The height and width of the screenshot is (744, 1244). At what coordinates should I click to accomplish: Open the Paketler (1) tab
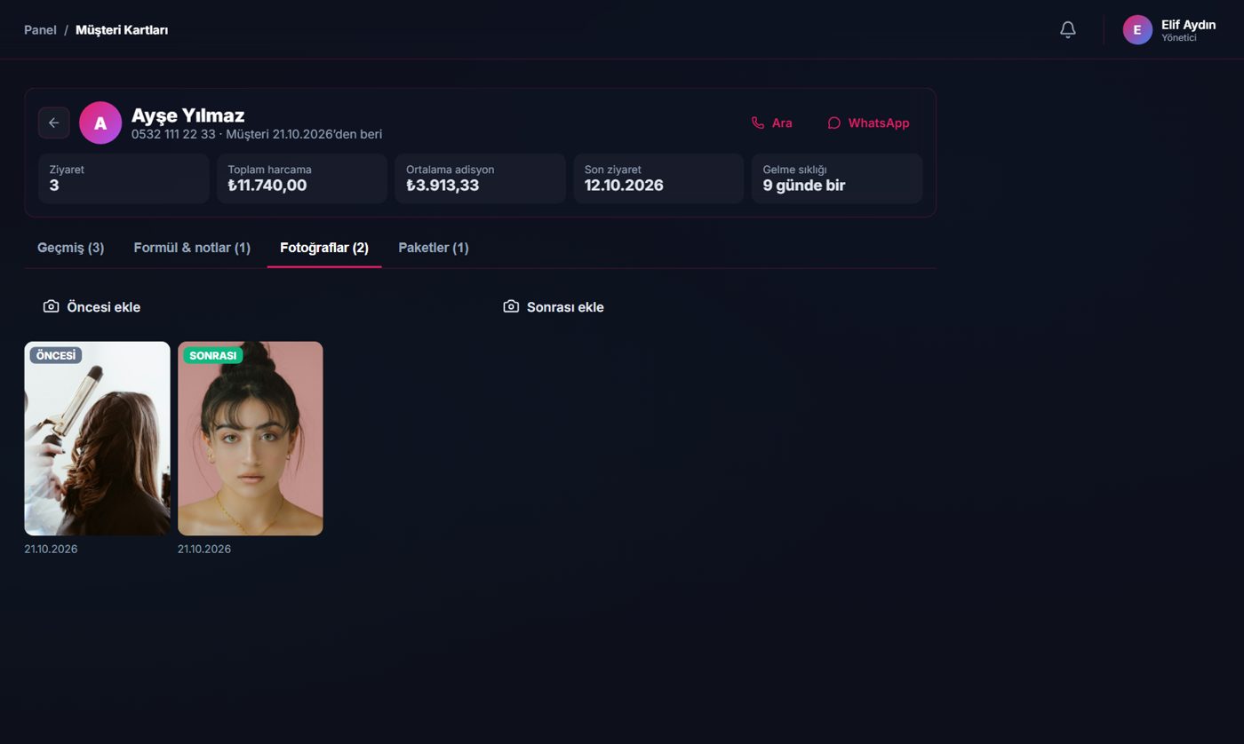[x=434, y=248]
